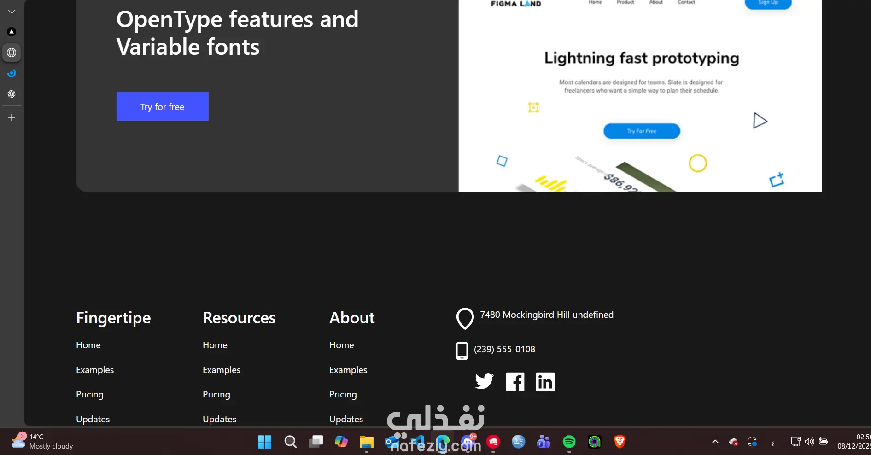
Task: Click the location pin icon
Action: pos(465,318)
